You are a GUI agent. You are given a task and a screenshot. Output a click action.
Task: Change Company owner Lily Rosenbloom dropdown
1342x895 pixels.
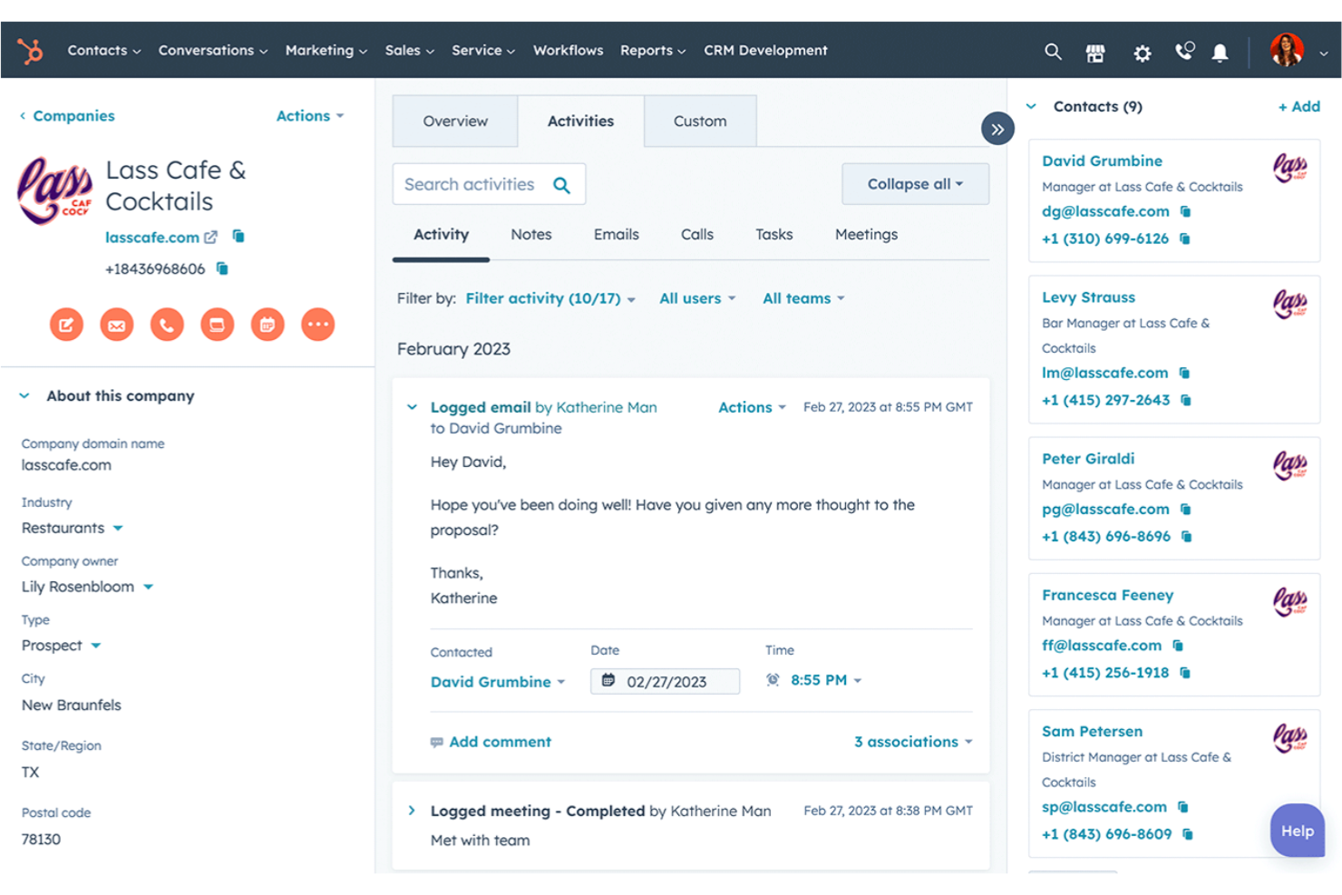tap(88, 587)
